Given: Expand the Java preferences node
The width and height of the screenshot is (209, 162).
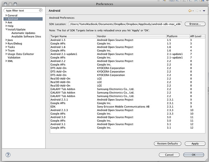Looking at the screenshot, I should 6,40.
